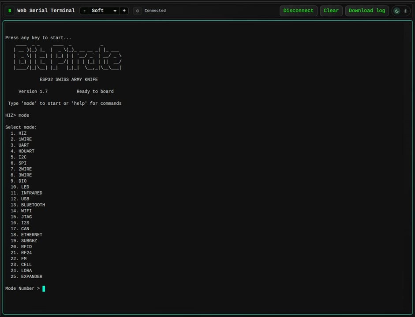Click '21. RF24' in mode list

(21, 253)
